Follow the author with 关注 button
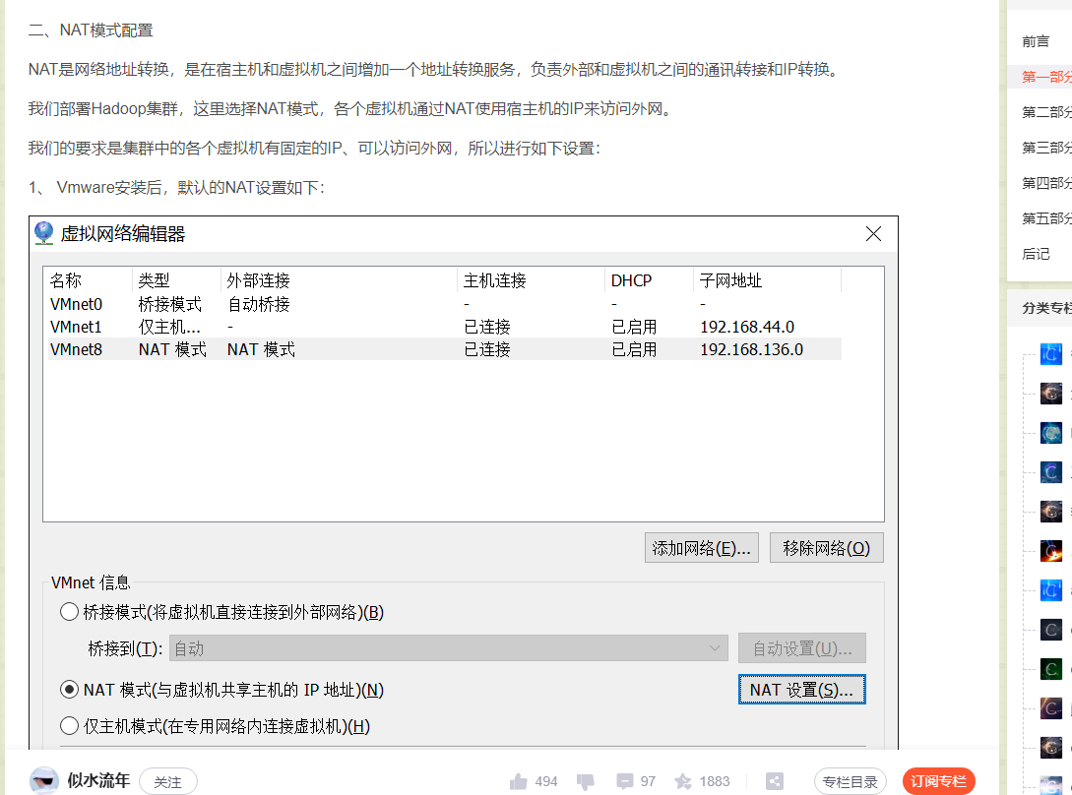This screenshot has height=795, width=1072. coord(168,781)
